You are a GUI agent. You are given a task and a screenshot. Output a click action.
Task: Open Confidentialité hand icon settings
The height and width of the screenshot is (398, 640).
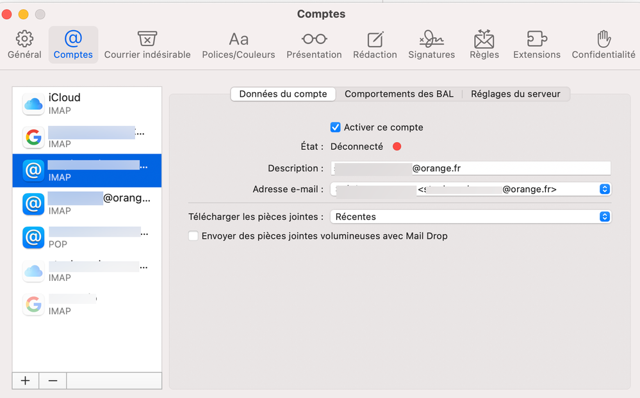tap(603, 40)
